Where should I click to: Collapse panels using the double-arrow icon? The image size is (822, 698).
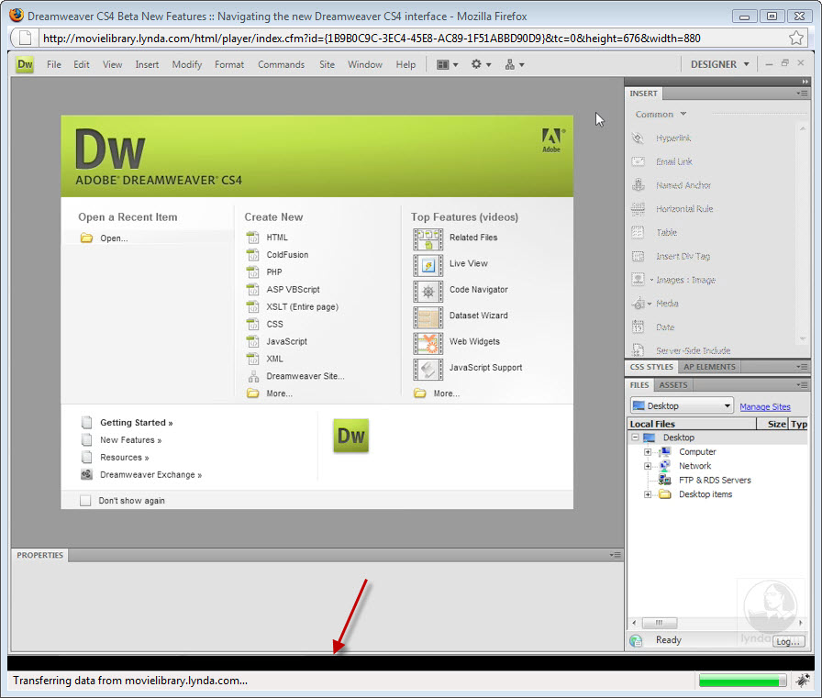point(805,82)
